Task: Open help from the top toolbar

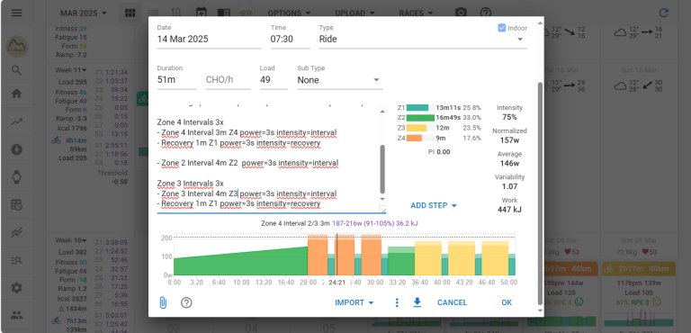Action: [485, 13]
